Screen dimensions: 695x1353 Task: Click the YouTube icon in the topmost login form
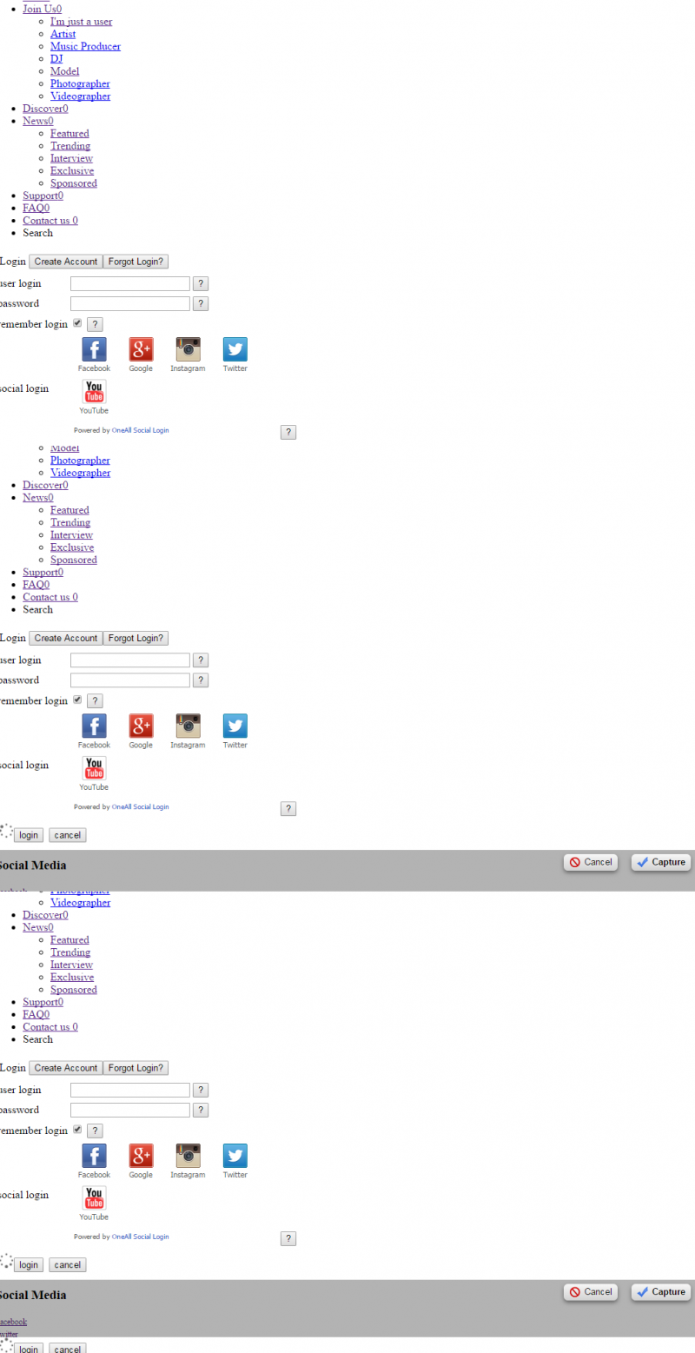(94, 392)
